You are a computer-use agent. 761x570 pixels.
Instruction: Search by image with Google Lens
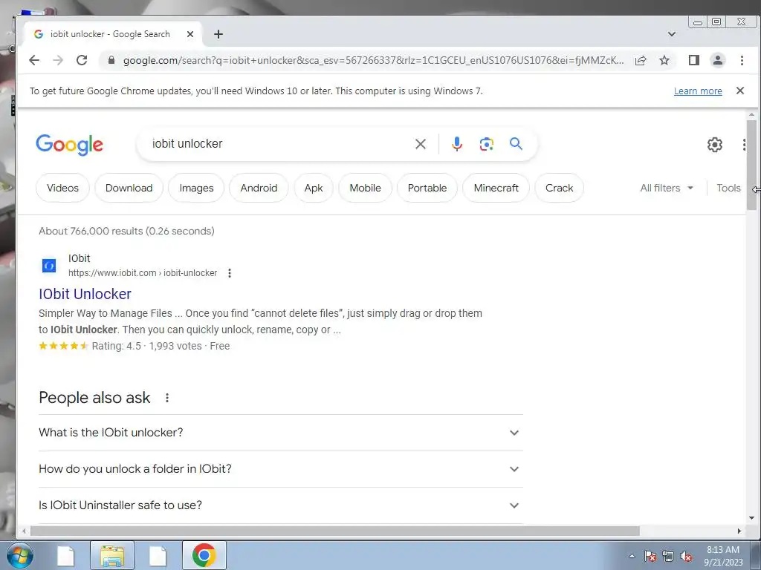[486, 144]
